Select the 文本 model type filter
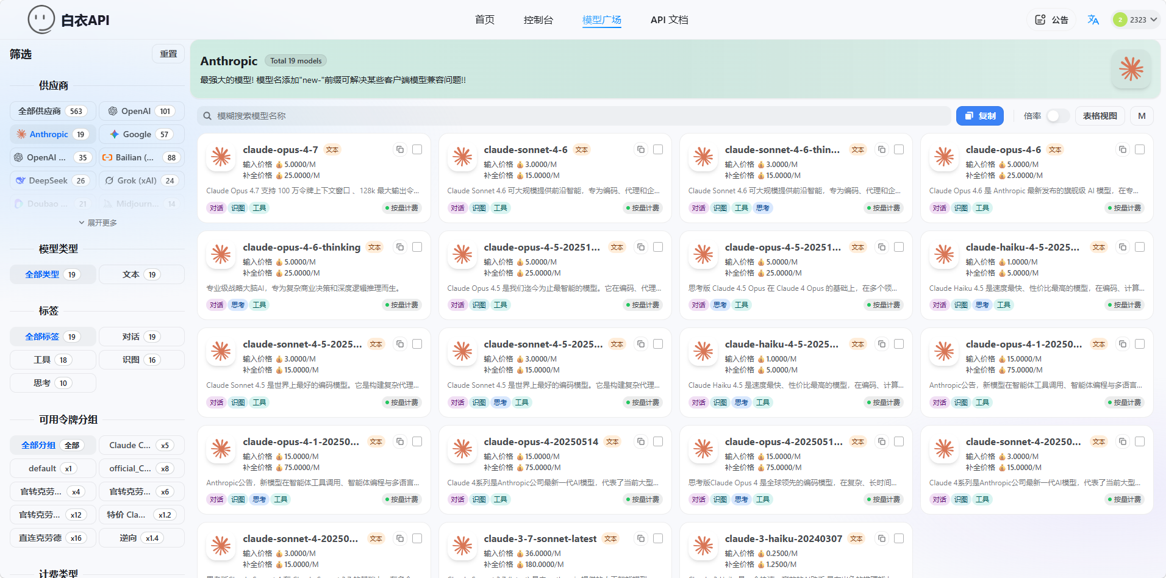Viewport: 1166px width, 578px height. pyautogui.click(x=141, y=274)
